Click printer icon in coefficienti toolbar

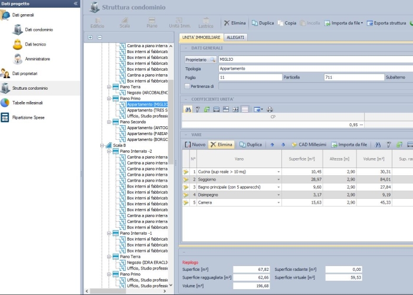[x=270, y=109]
